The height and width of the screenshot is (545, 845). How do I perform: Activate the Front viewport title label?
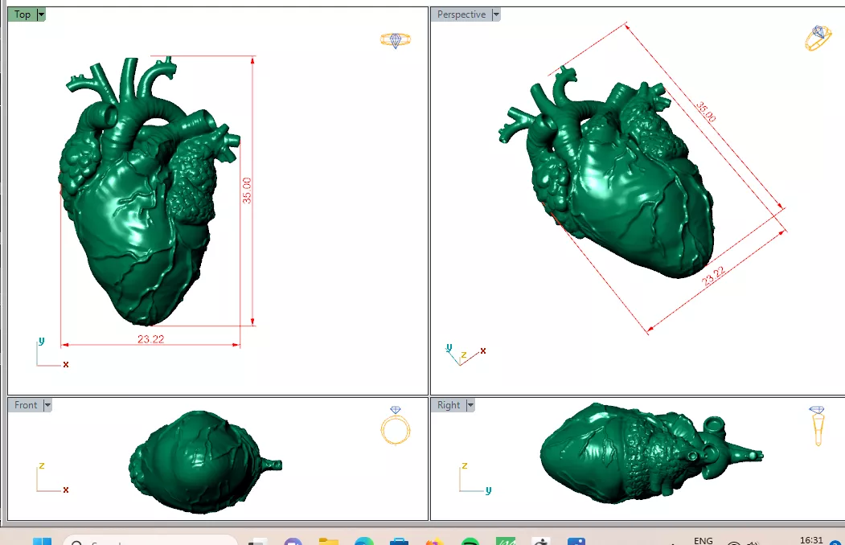(26, 405)
